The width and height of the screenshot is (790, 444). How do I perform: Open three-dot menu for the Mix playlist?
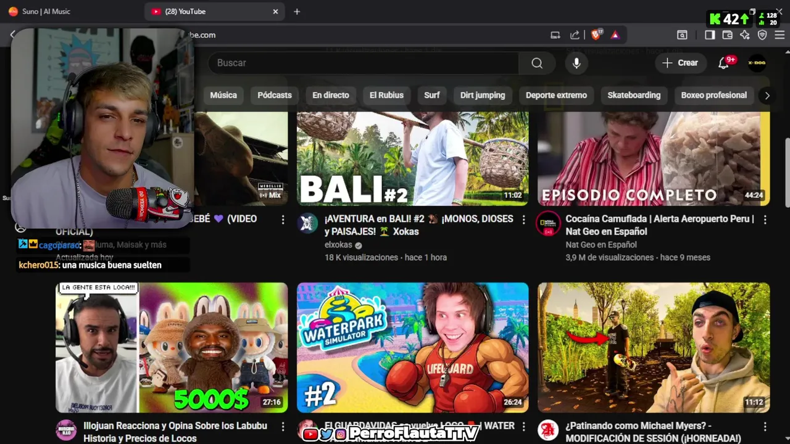[283, 220]
